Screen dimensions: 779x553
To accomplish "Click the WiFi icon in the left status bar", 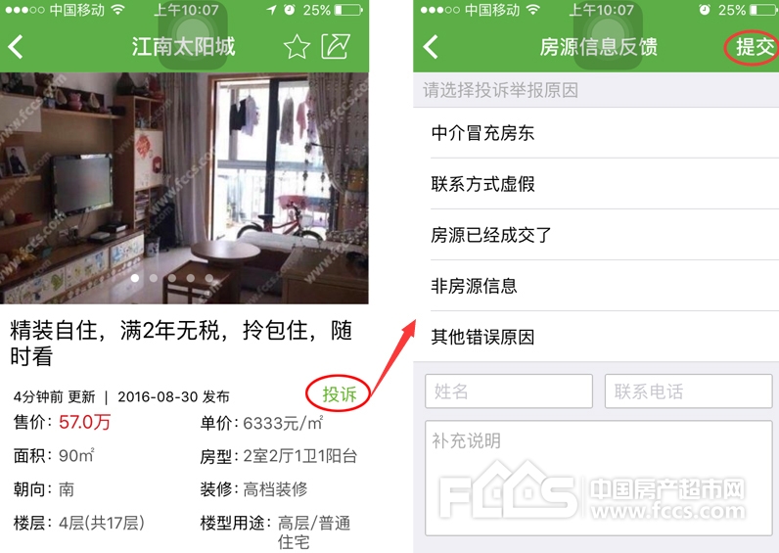I will click(x=118, y=10).
